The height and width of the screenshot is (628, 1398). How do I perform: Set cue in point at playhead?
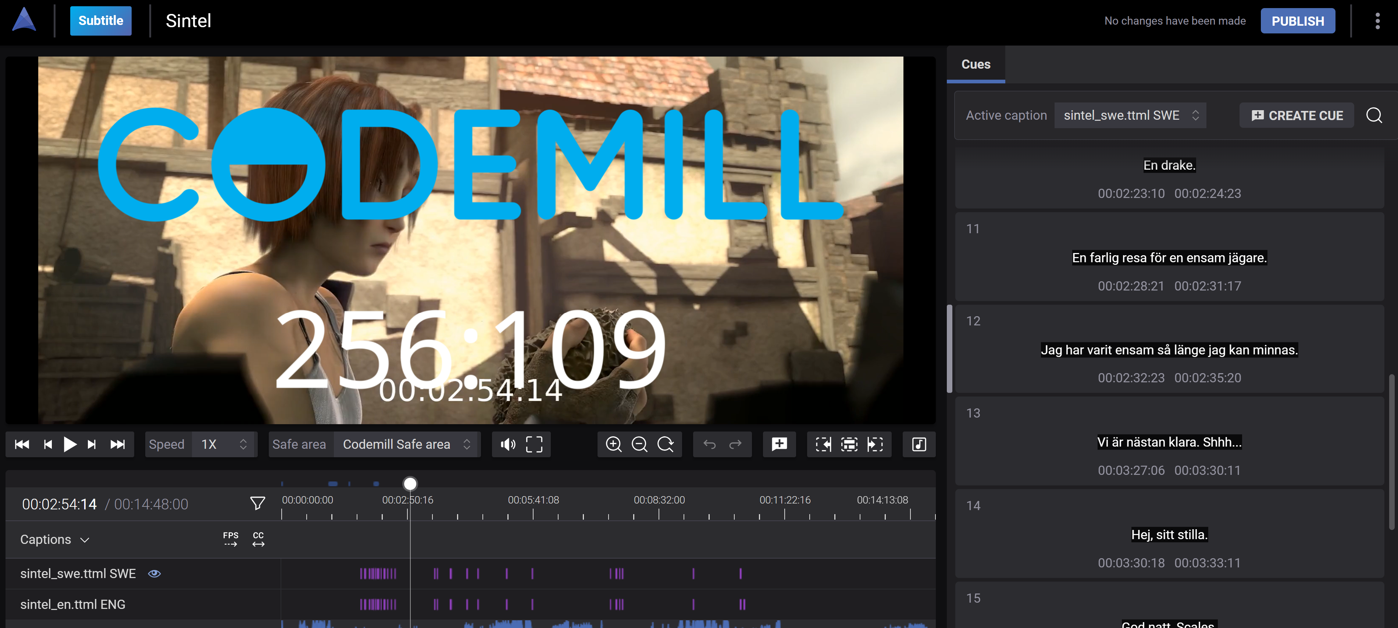tap(823, 444)
